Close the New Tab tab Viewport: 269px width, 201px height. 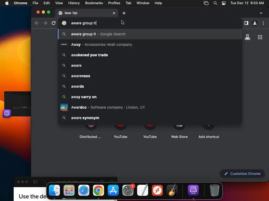(x=114, y=13)
